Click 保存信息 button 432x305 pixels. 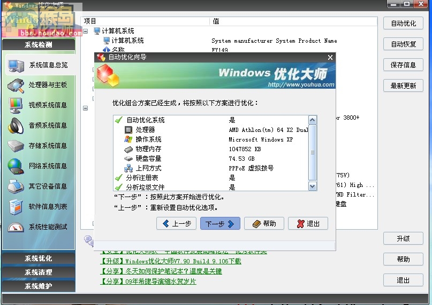tap(403, 65)
